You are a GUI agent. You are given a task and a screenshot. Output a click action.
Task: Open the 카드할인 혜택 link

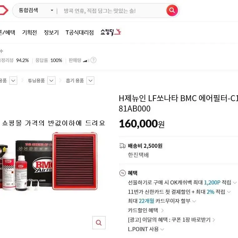tap(146, 210)
